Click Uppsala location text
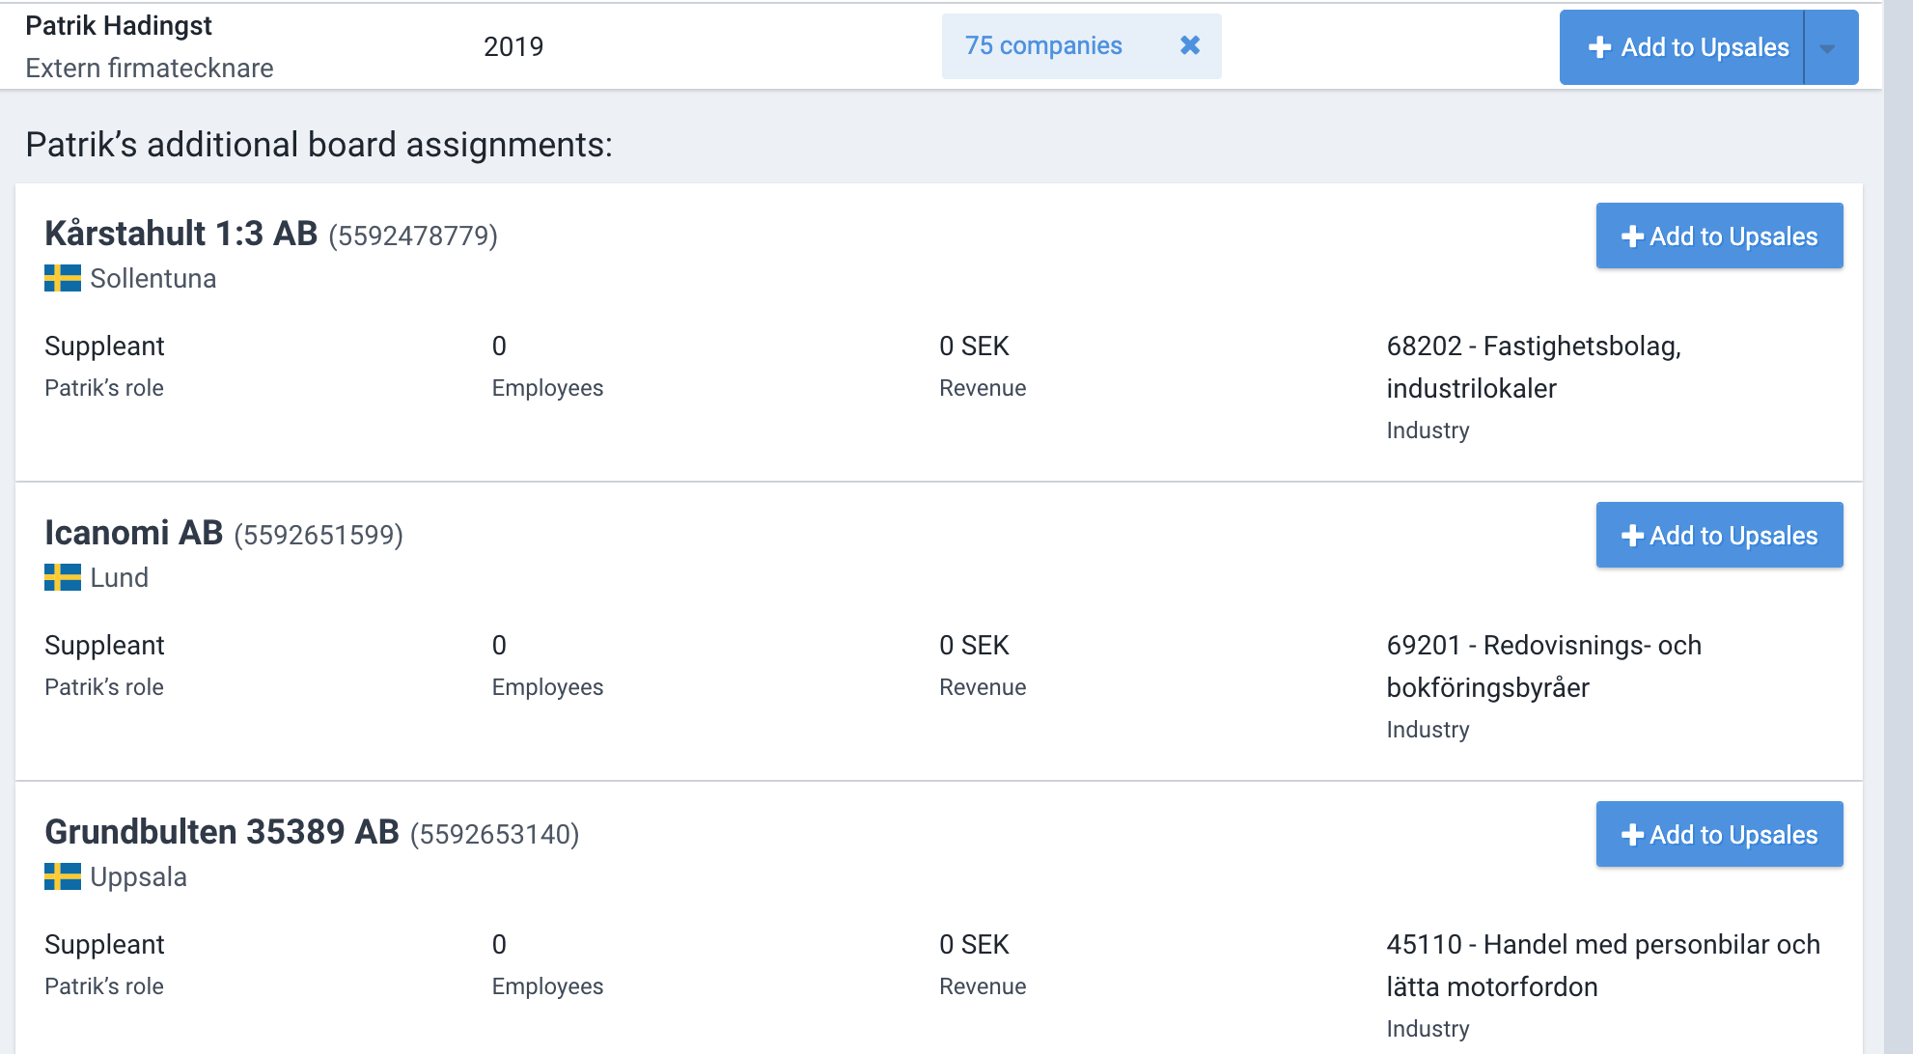This screenshot has width=1913, height=1054. pos(139,877)
